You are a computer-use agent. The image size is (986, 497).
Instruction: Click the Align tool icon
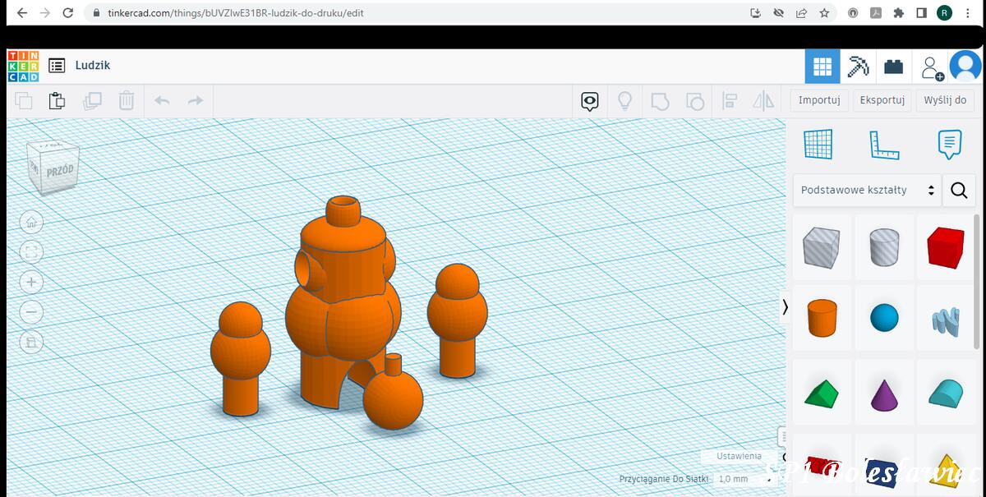(729, 101)
